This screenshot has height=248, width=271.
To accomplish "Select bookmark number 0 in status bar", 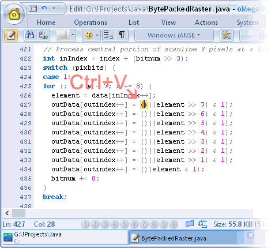I will click(x=173, y=224).
